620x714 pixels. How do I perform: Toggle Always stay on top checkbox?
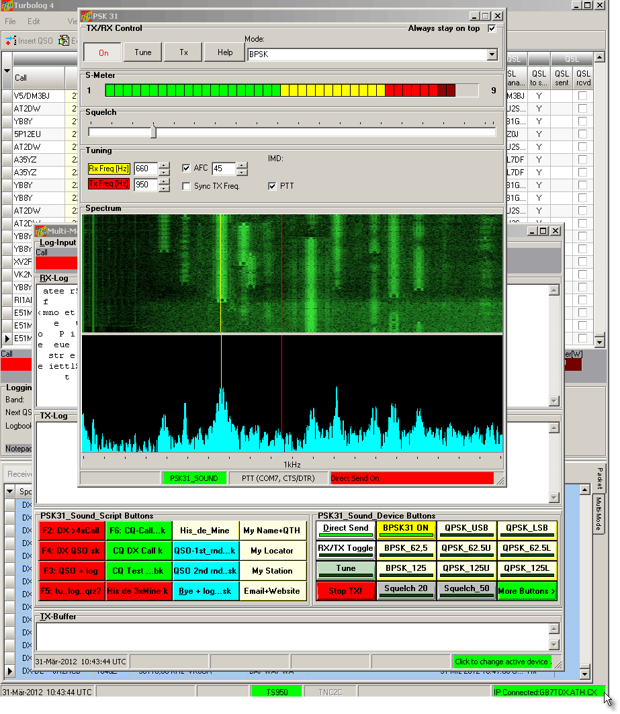(x=492, y=28)
